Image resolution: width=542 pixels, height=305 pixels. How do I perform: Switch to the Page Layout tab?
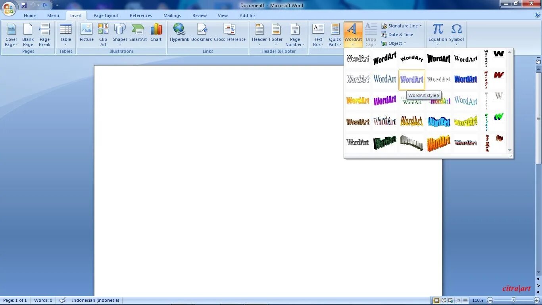point(106,15)
